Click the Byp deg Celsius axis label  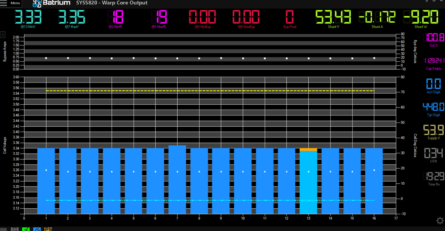[415, 51]
